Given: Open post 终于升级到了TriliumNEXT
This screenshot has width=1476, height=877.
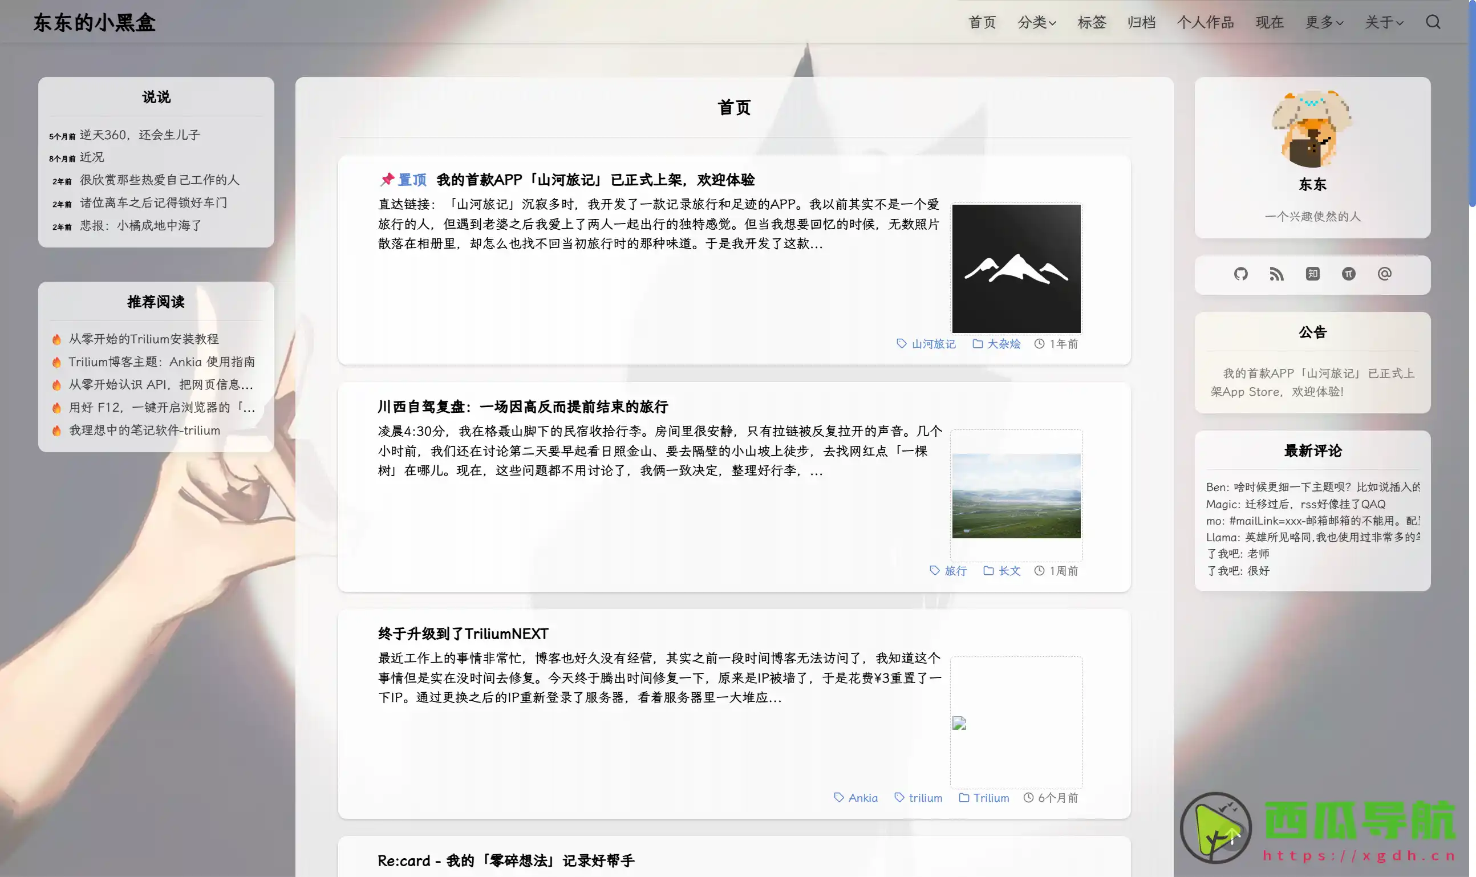Looking at the screenshot, I should click(x=463, y=634).
